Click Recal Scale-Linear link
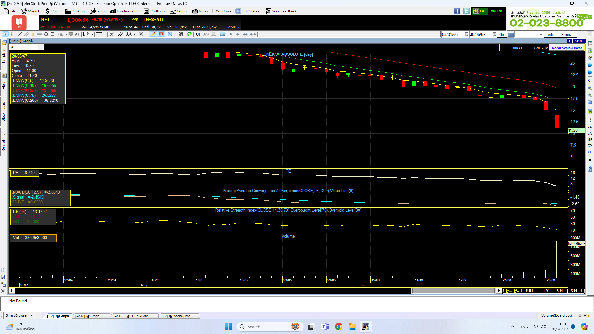594x334 pixels. [566, 48]
